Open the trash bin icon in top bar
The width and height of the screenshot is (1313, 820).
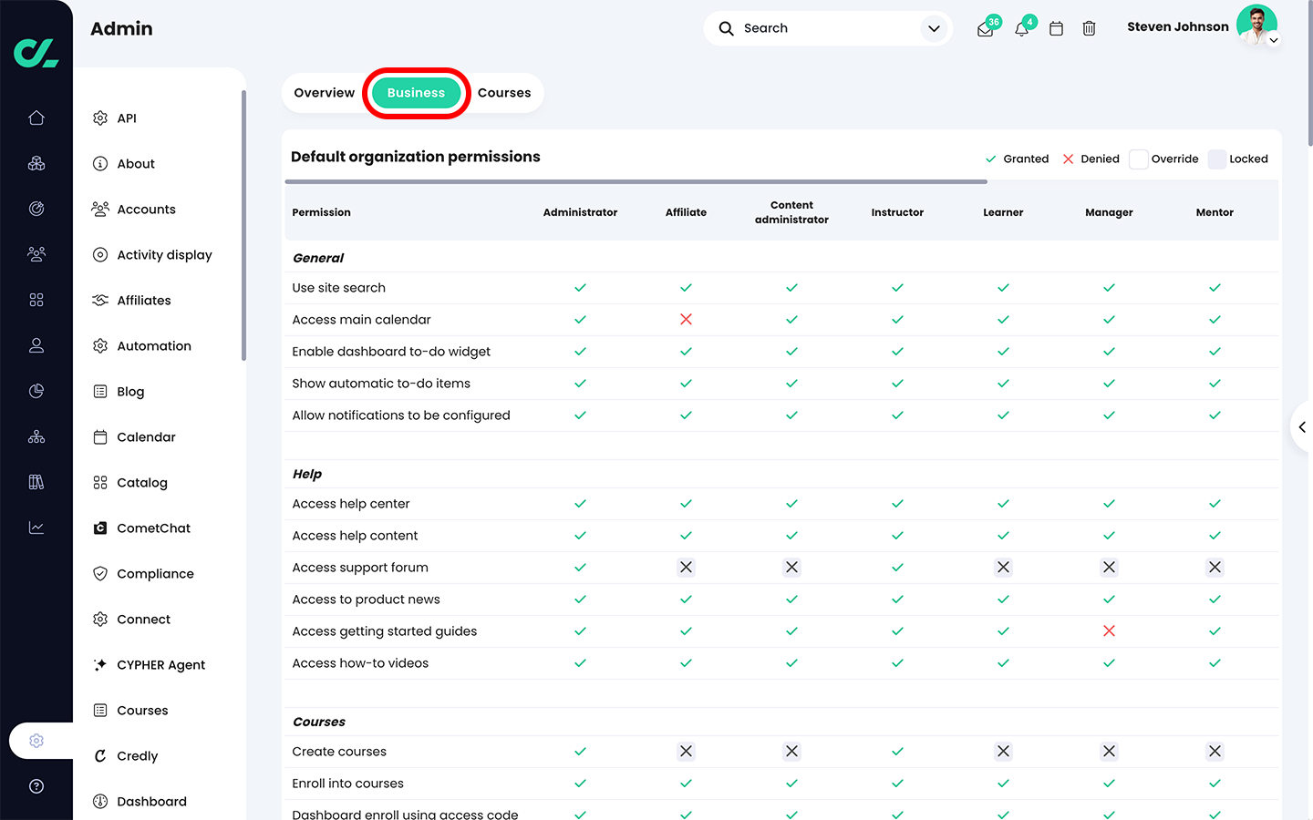pyautogui.click(x=1089, y=28)
